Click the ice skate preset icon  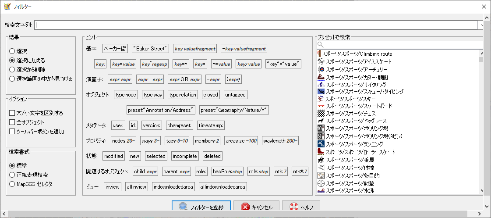321,61
